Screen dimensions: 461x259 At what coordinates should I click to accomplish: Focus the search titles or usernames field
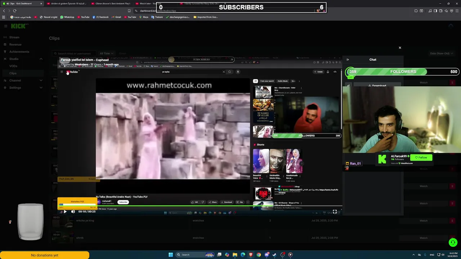point(74,54)
